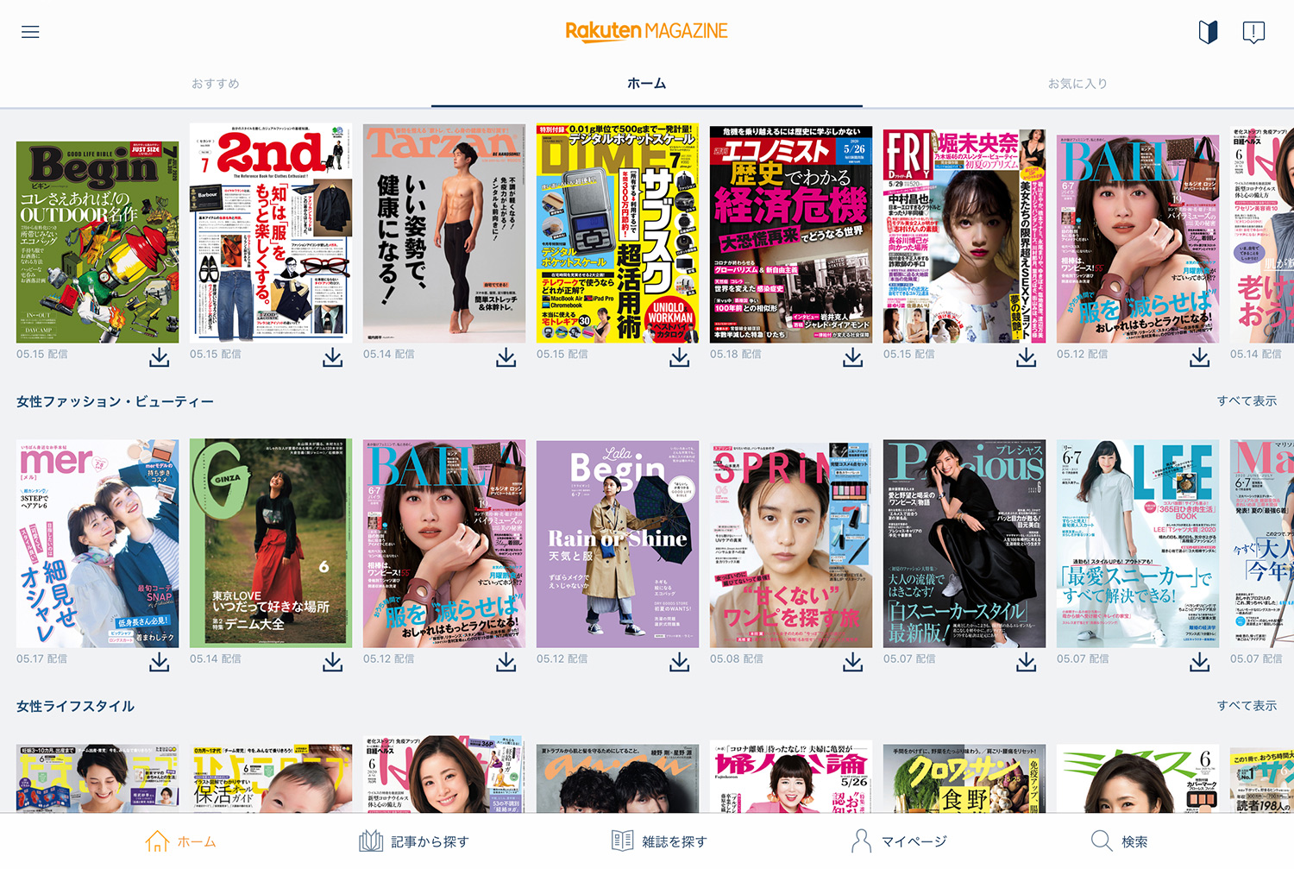Select the 女性ライフスタイル section heading
Image resolution: width=1294 pixels, height=869 pixels.
tap(76, 706)
